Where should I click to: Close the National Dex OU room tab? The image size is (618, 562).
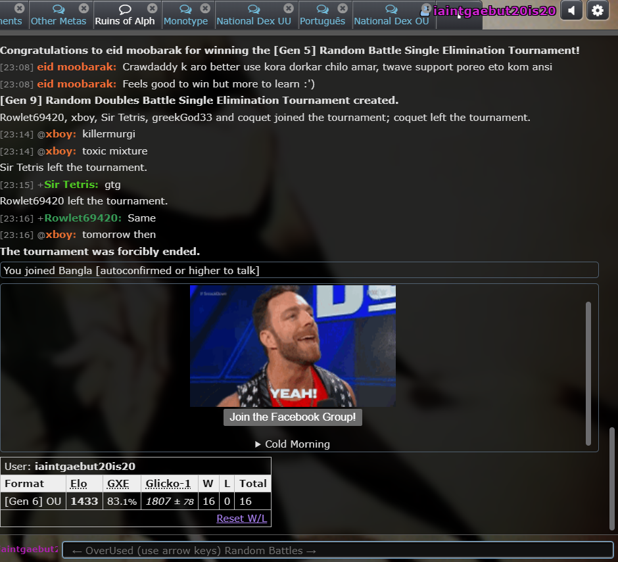pyautogui.click(x=426, y=8)
